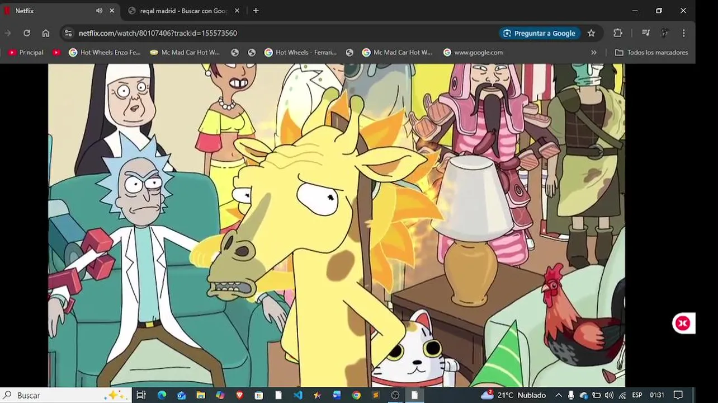The height and width of the screenshot is (403, 718).
Task: Open the Chrome three-dot menu
Action: [x=684, y=33]
